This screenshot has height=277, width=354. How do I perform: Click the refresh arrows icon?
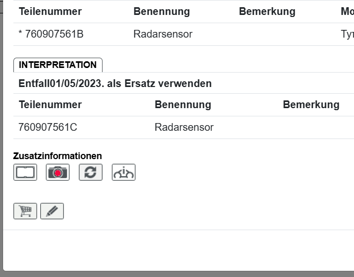[91, 172]
